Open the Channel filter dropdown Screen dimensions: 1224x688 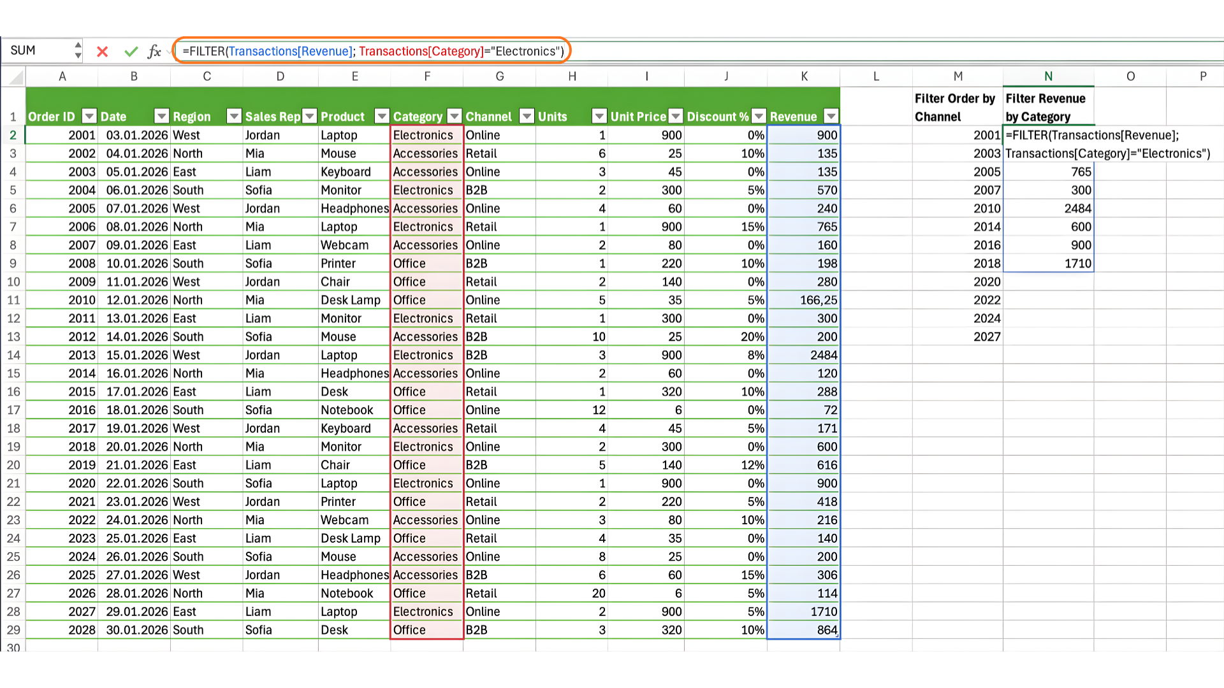[x=527, y=117]
